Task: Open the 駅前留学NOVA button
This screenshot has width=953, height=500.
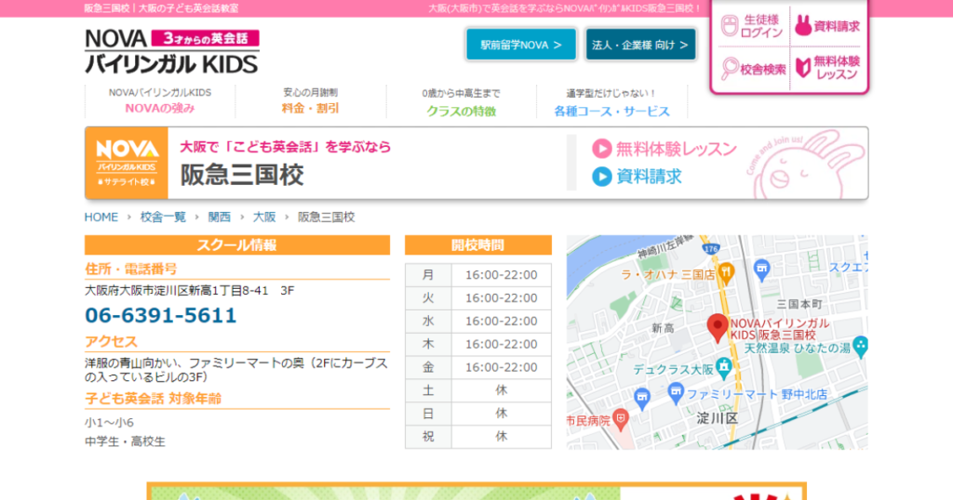Action: (x=520, y=44)
